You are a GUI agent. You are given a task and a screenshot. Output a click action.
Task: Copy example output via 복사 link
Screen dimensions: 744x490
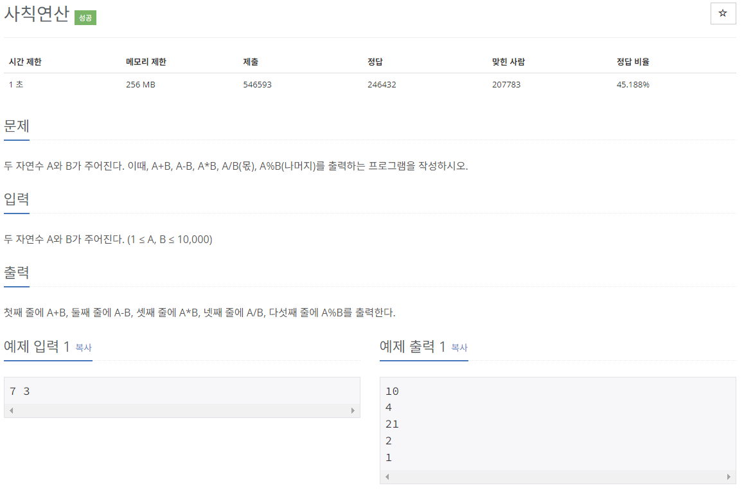(x=459, y=347)
